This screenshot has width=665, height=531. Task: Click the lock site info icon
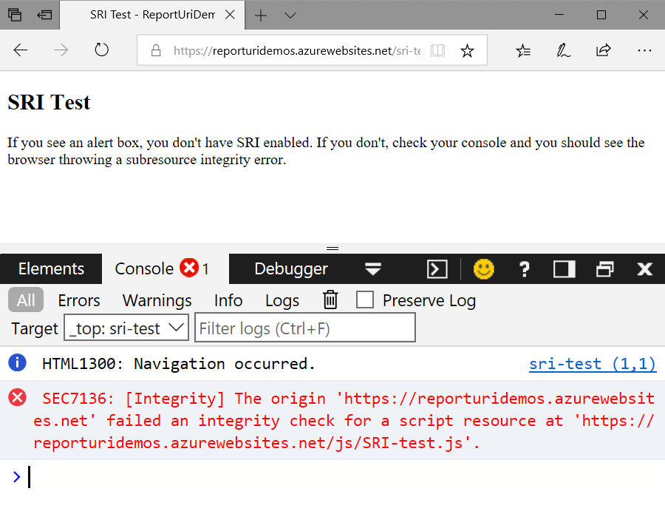156,50
